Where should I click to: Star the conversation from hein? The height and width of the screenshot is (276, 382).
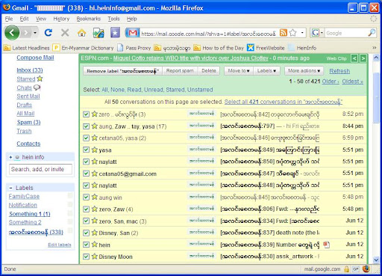[95, 245]
